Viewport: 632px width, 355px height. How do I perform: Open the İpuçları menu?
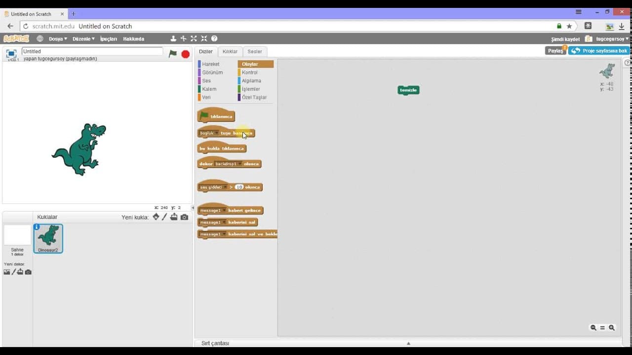(109, 38)
